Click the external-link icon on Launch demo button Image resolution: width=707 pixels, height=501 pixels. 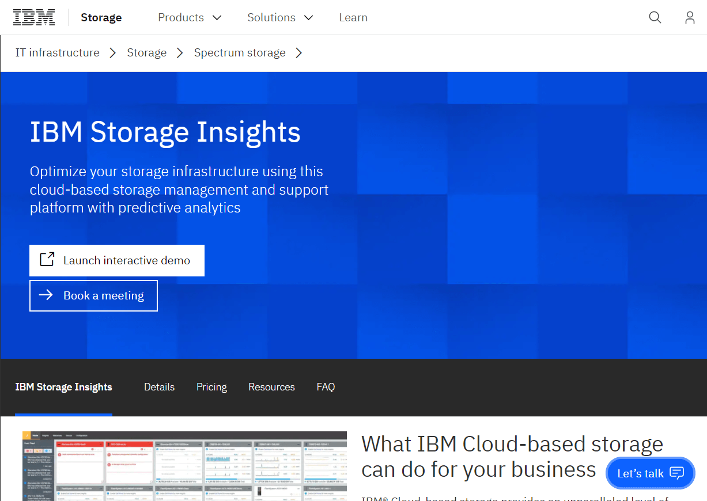point(47,260)
